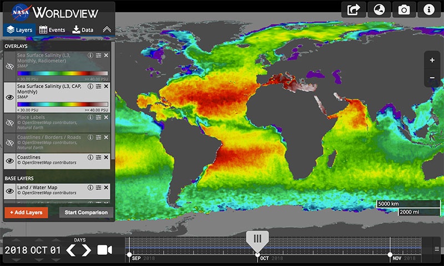Collapse the sidebar with double chevron
This screenshot has height=266, width=444.
coord(107,29)
